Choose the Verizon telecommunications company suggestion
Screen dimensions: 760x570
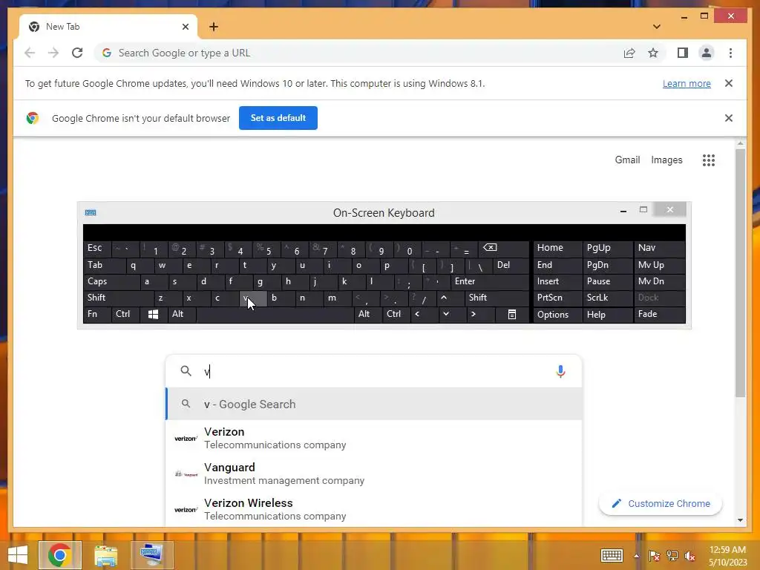(x=374, y=438)
